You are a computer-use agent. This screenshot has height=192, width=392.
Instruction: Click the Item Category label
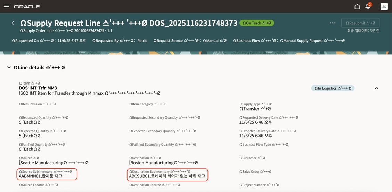click(148, 104)
